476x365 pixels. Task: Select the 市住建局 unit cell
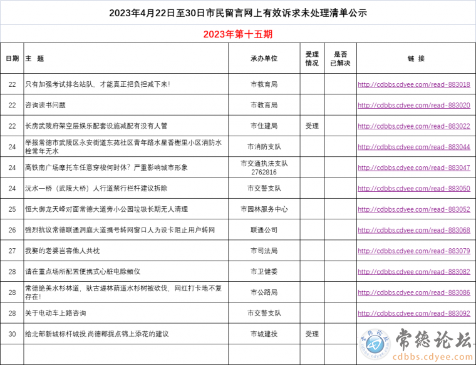264,126
